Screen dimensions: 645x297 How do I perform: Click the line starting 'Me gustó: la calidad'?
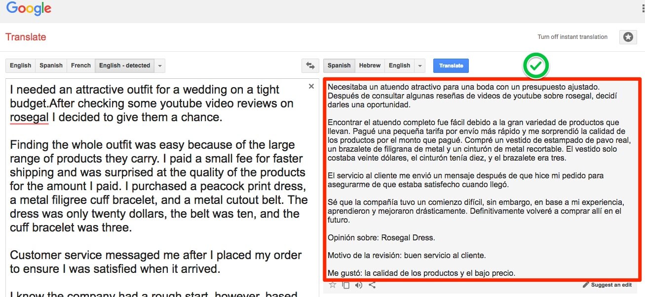(421, 273)
